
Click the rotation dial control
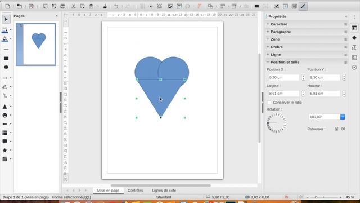(276, 123)
